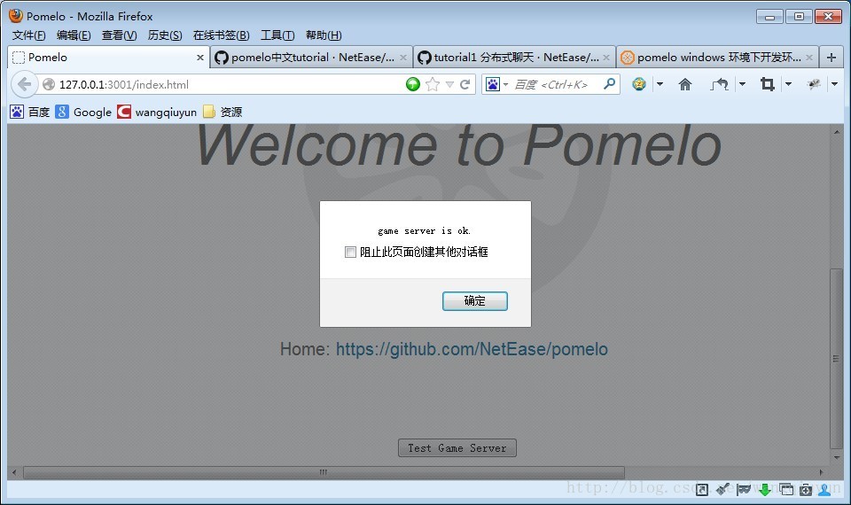This screenshot has height=505, width=851.
Task: Open the 在线书签(B) menu
Action: pos(222,35)
